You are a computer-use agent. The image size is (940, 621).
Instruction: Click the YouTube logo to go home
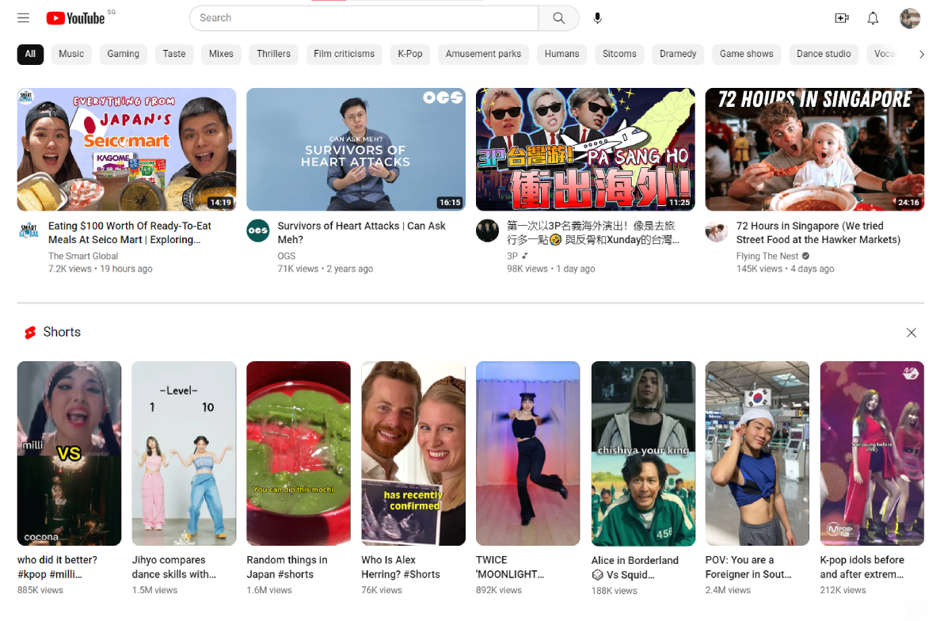[76, 18]
